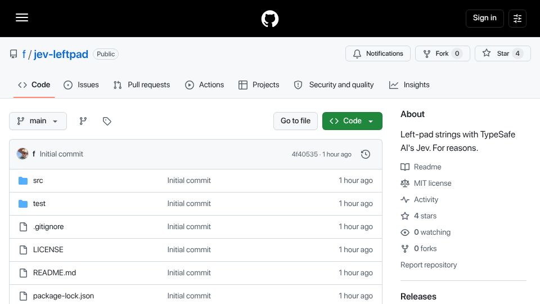Screen dimensions: 540x304
Task: Open the .gitignore file
Action: [48, 227]
